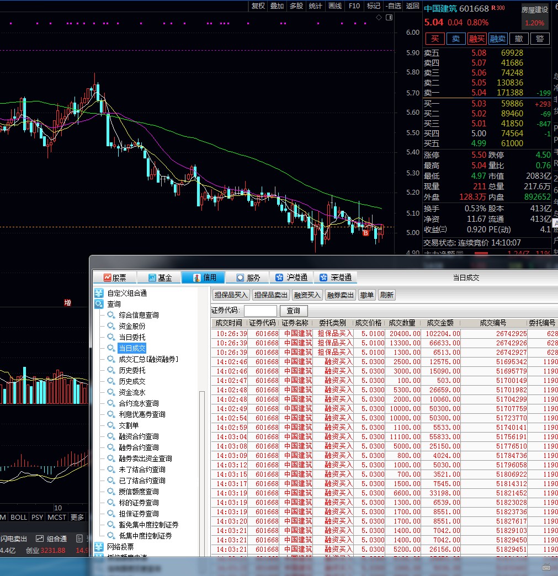The width and height of the screenshot is (558, 576).
Task: Click the red 增 marker on the chart
Action: pyautogui.click(x=68, y=303)
